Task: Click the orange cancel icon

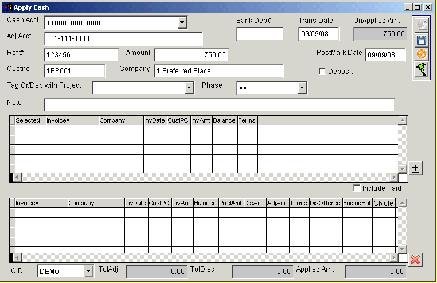Action: [x=422, y=54]
